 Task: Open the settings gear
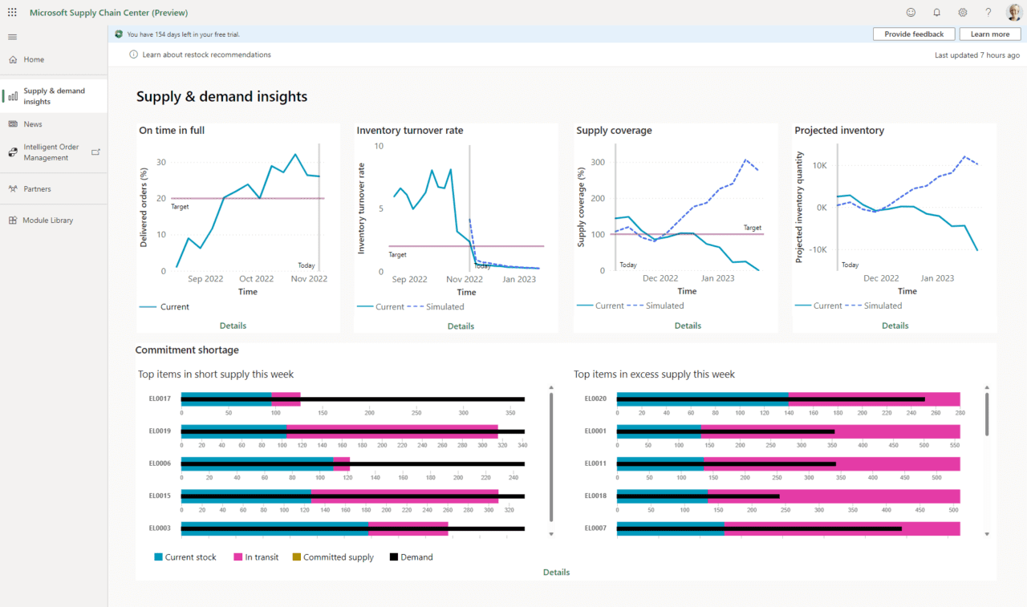[x=962, y=12]
